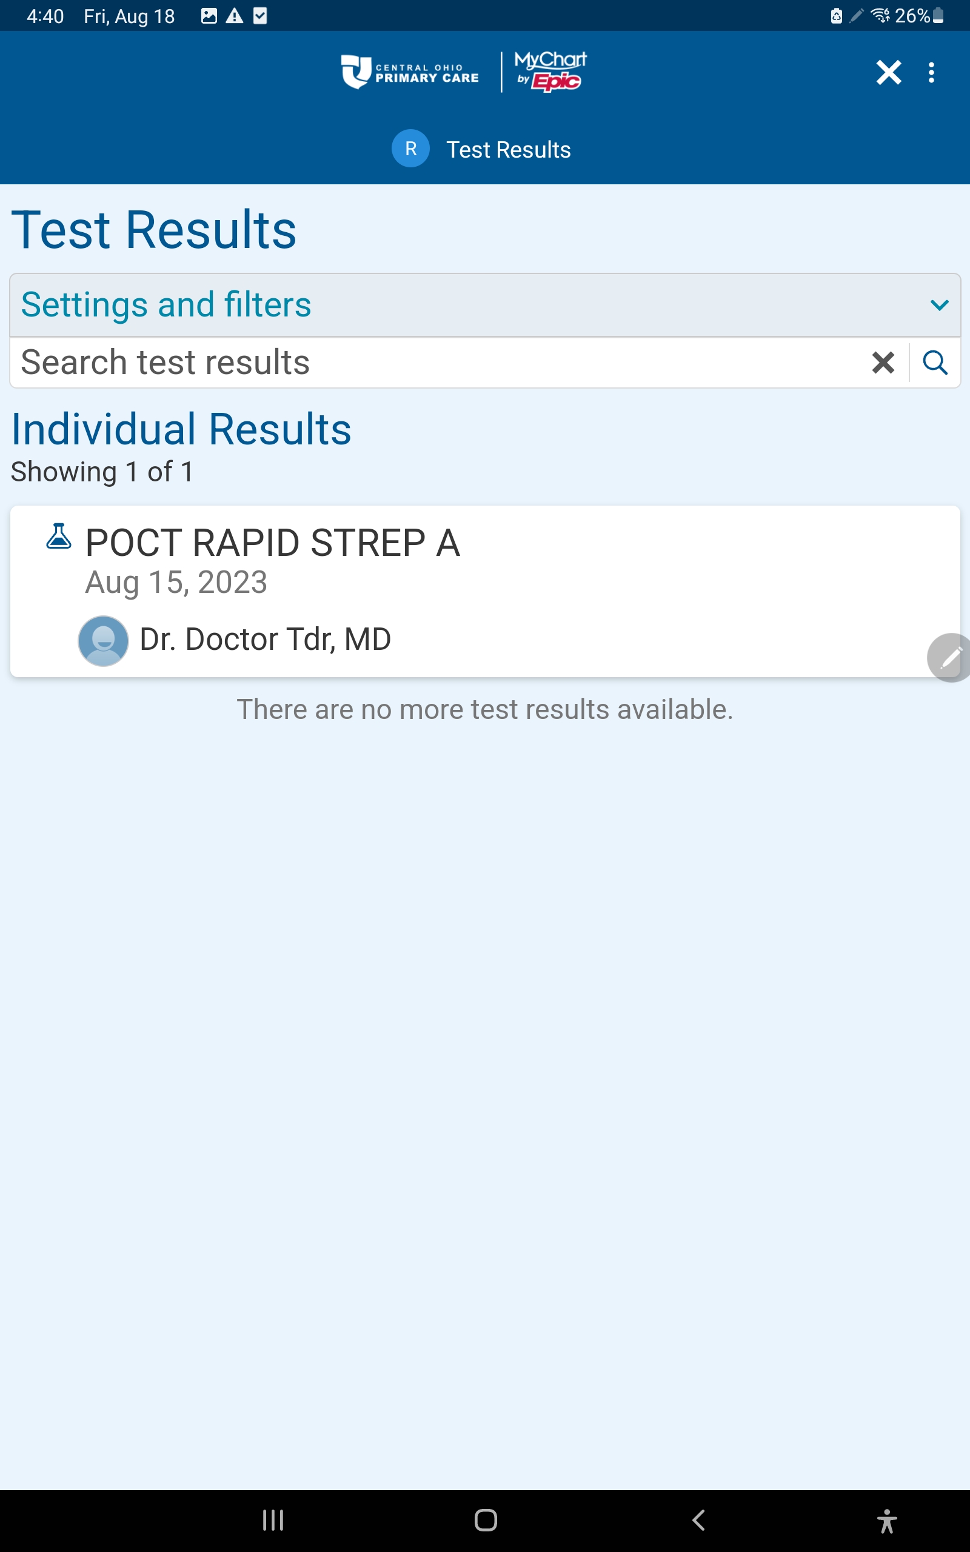Select the R profile avatar circle

[410, 148]
